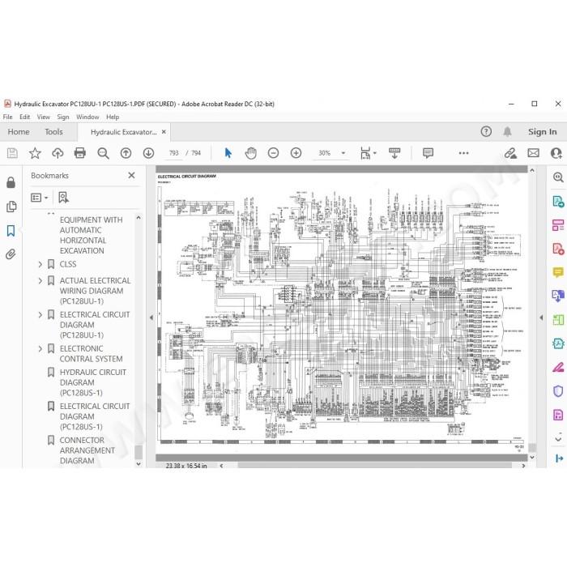This screenshot has height=567, width=567.
Task: Click the Sign In link
Action: (542, 132)
